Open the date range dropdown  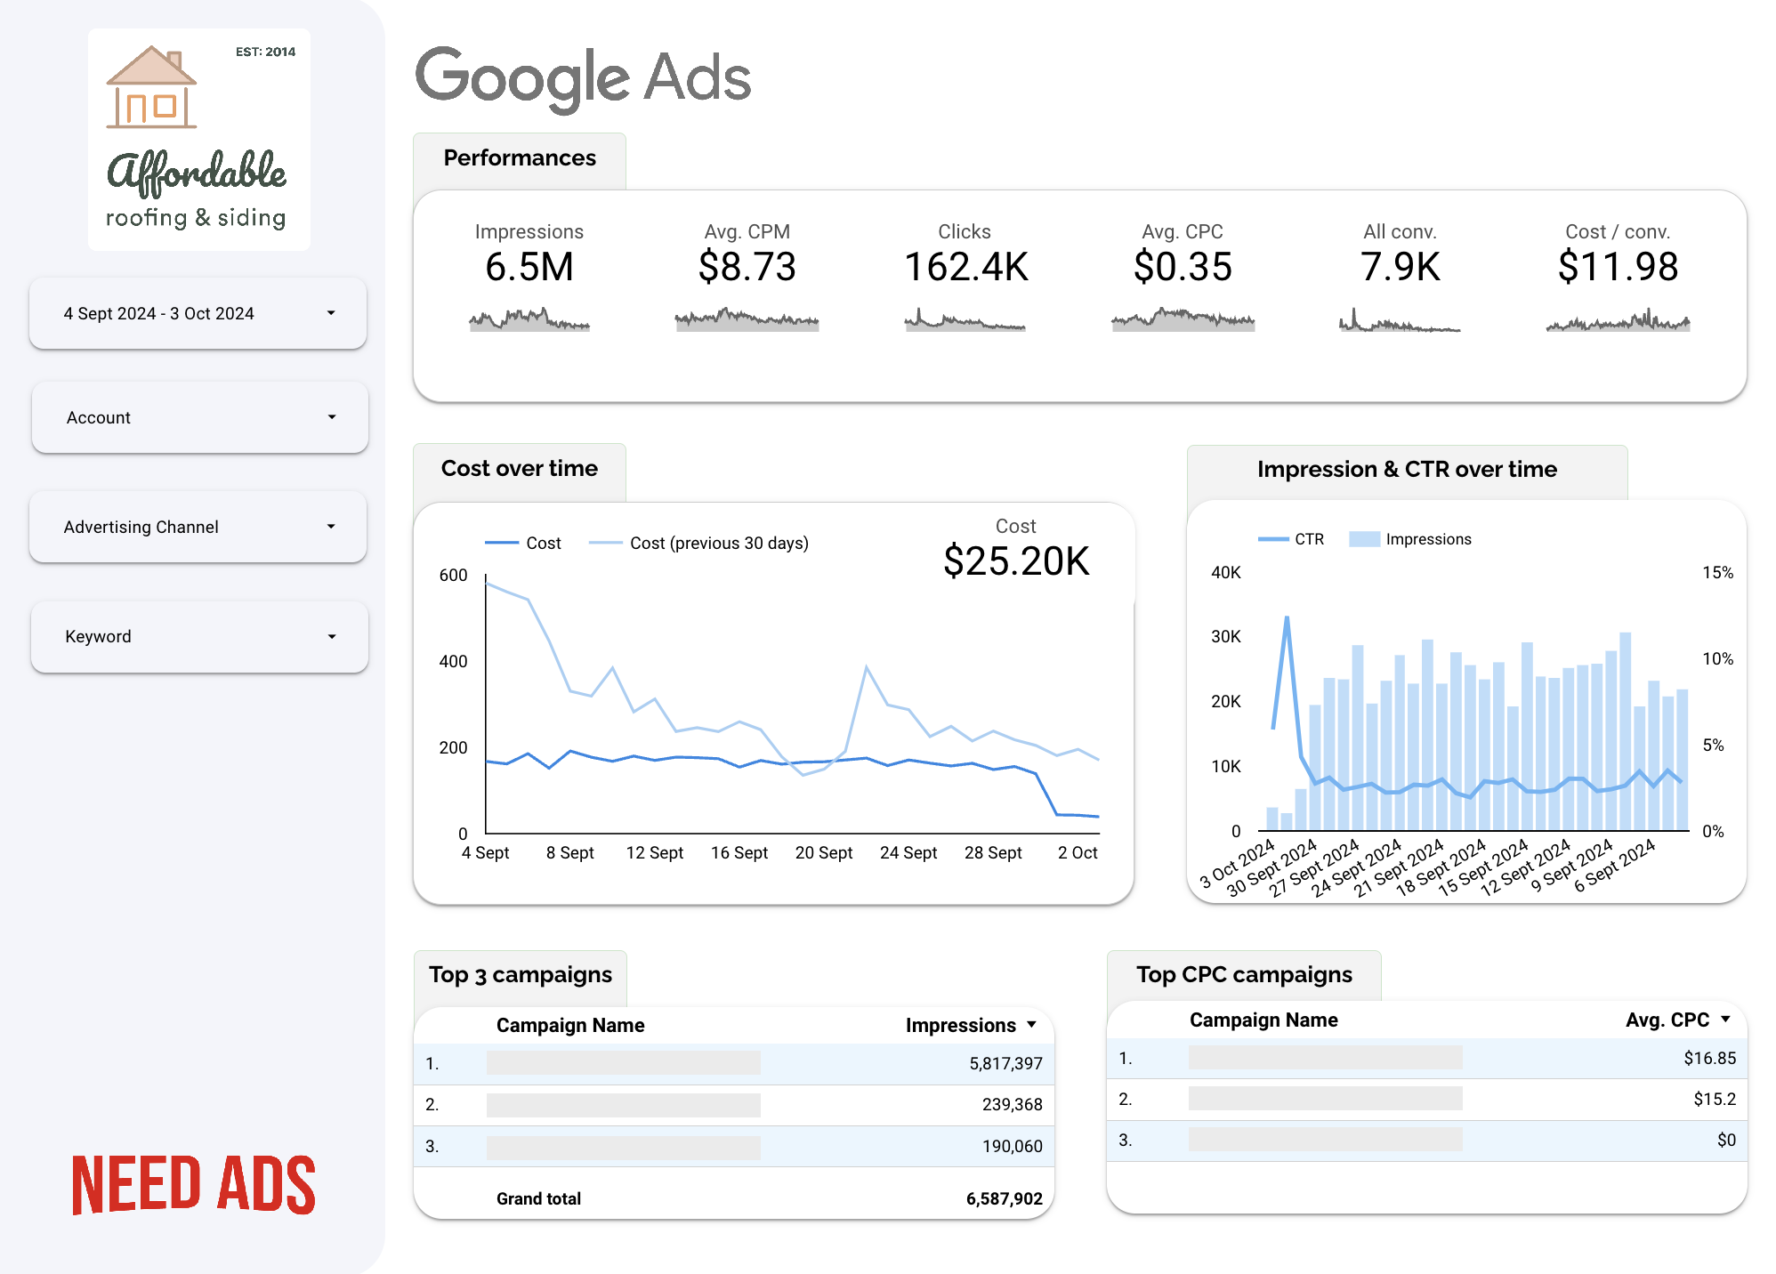pyautogui.click(x=198, y=313)
